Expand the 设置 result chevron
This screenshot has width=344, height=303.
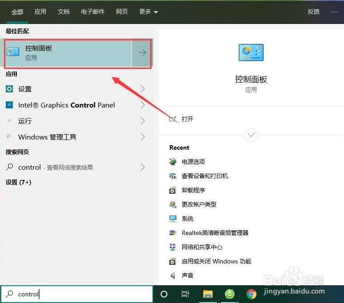pos(143,89)
